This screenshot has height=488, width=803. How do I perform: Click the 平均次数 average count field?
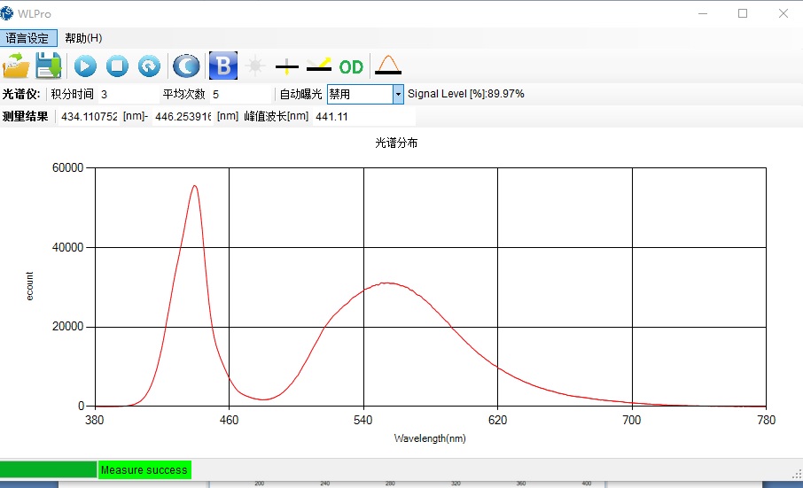239,94
